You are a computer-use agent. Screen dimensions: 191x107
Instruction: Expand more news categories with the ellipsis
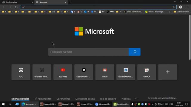pyautogui.click(x=136, y=99)
